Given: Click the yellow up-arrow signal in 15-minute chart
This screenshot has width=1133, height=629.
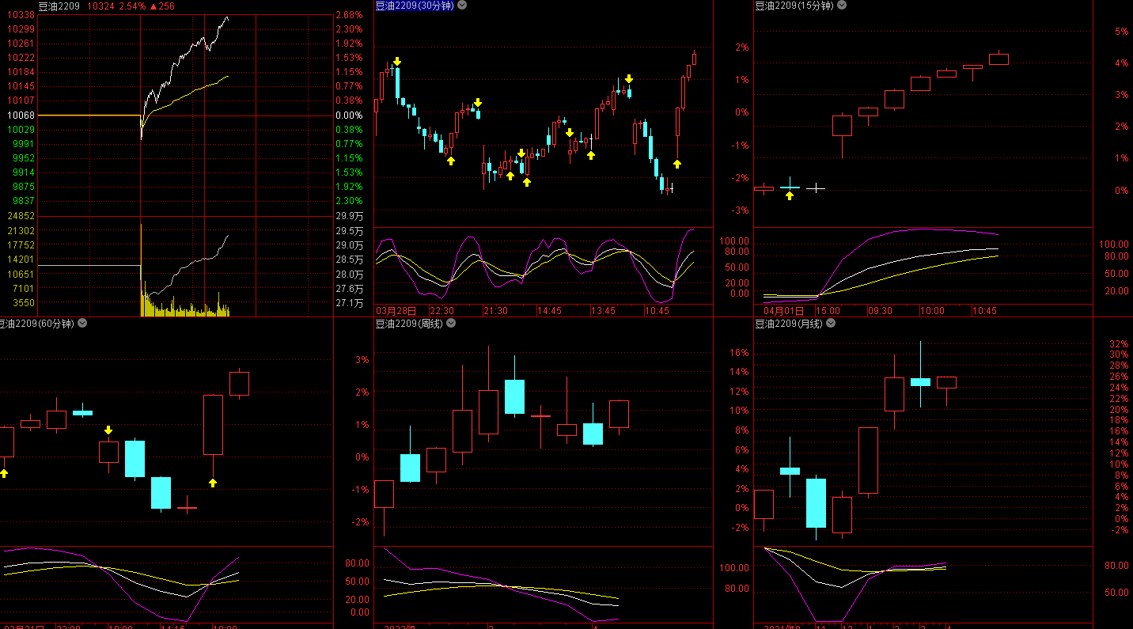Looking at the screenshot, I should tap(790, 195).
